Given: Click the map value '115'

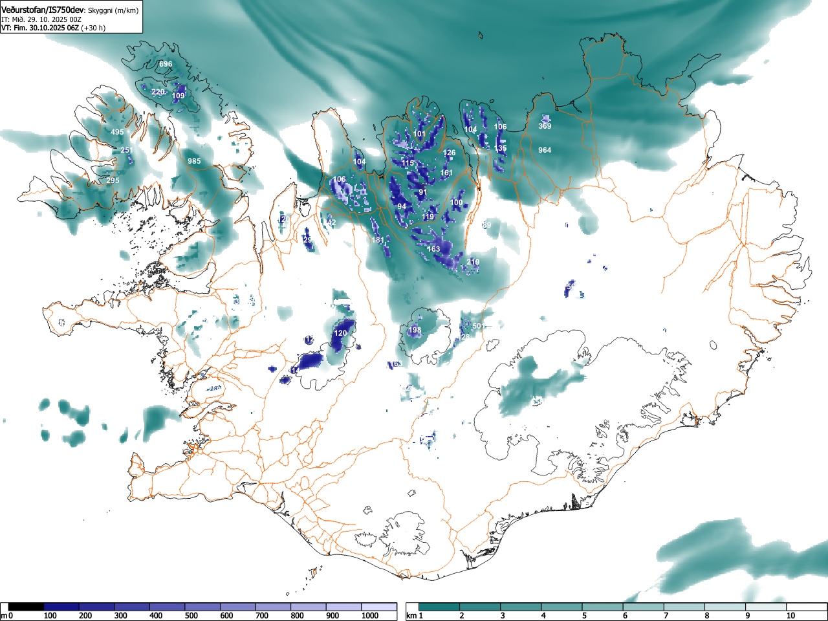Looking at the screenshot, I should [408, 163].
